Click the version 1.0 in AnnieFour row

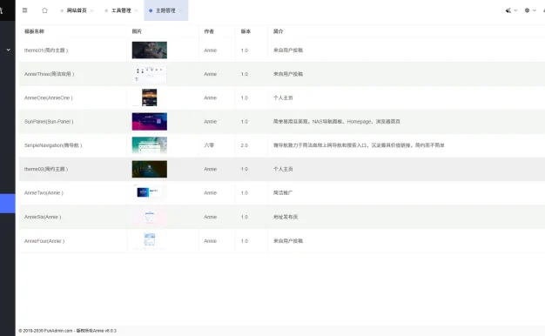(x=245, y=241)
